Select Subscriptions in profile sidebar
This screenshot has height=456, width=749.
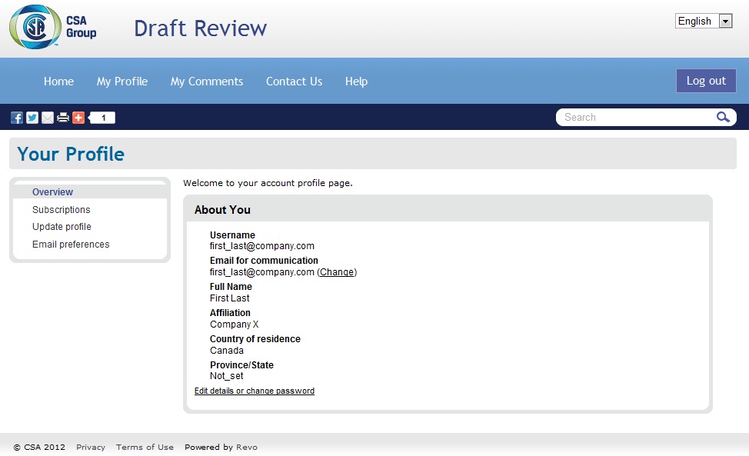[x=62, y=210]
